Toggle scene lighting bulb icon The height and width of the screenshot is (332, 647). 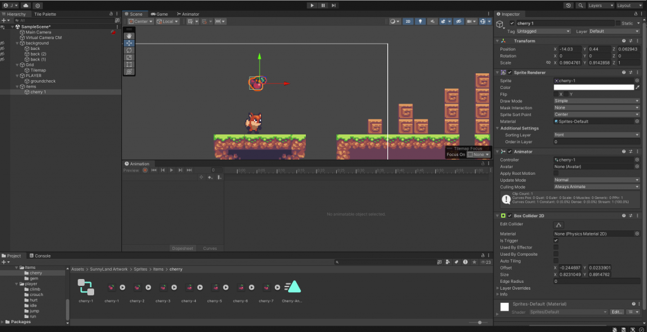420,21
